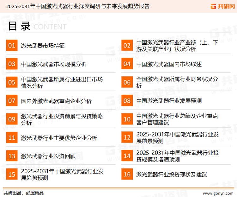Click the orange 02 number box

click(x=127, y=45)
